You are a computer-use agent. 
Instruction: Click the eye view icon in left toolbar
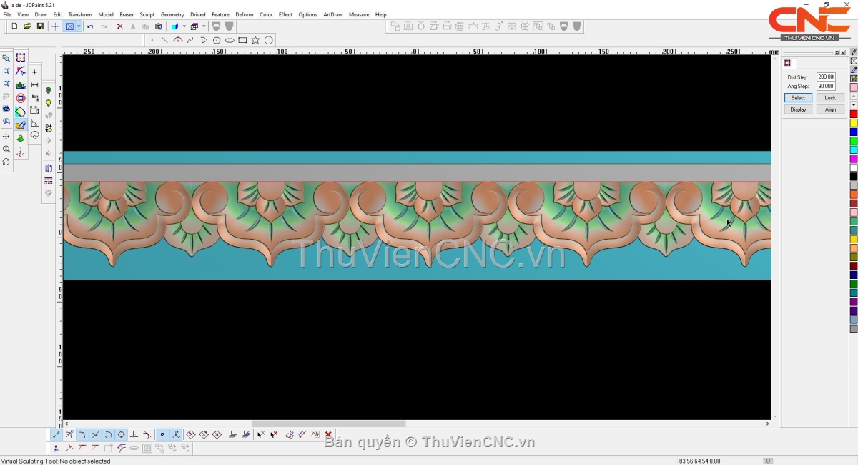click(6, 109)
